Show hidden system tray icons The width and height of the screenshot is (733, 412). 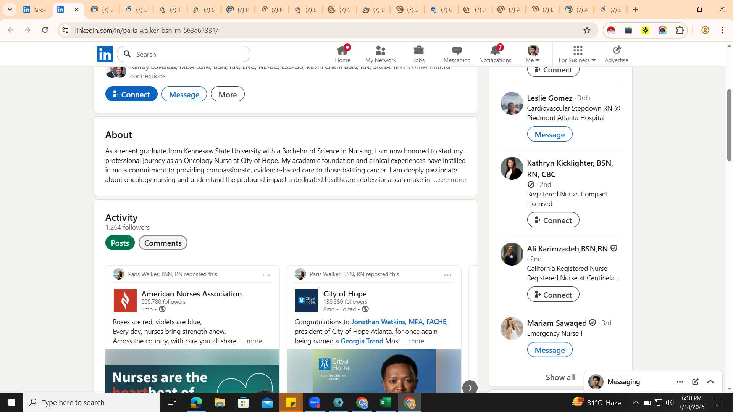(635, 402)
